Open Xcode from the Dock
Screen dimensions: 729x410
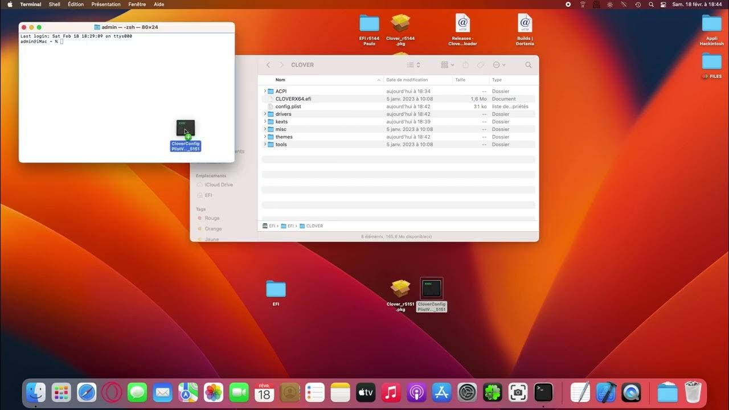coord(606,392)
